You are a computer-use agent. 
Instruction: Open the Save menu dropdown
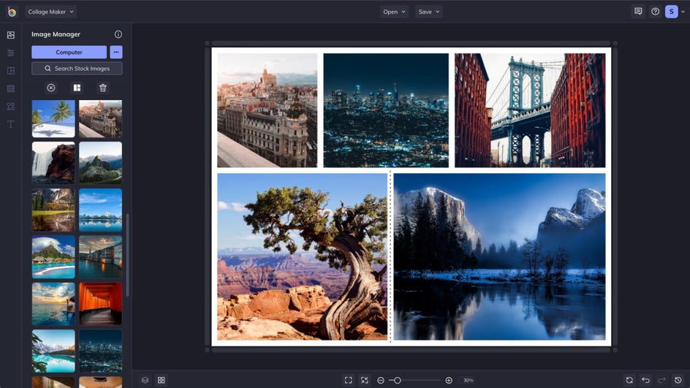(428, 12)
